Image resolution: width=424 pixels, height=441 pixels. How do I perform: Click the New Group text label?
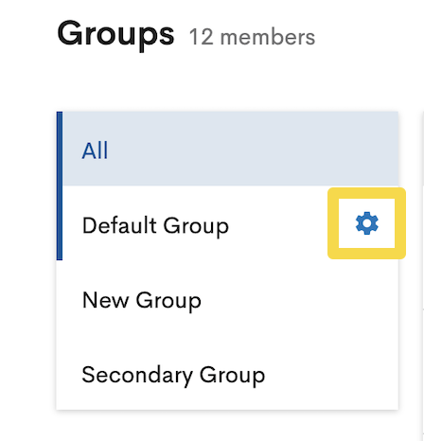tap(142, 300)
